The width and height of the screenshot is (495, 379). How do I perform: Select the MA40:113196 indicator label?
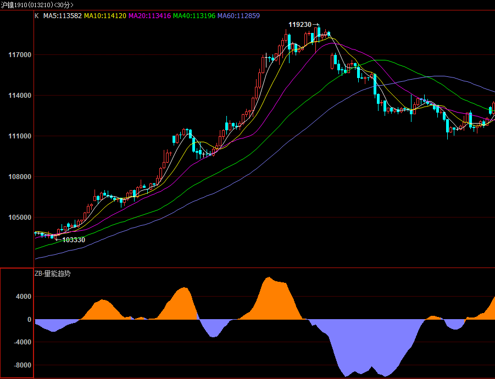coord(194,16)
